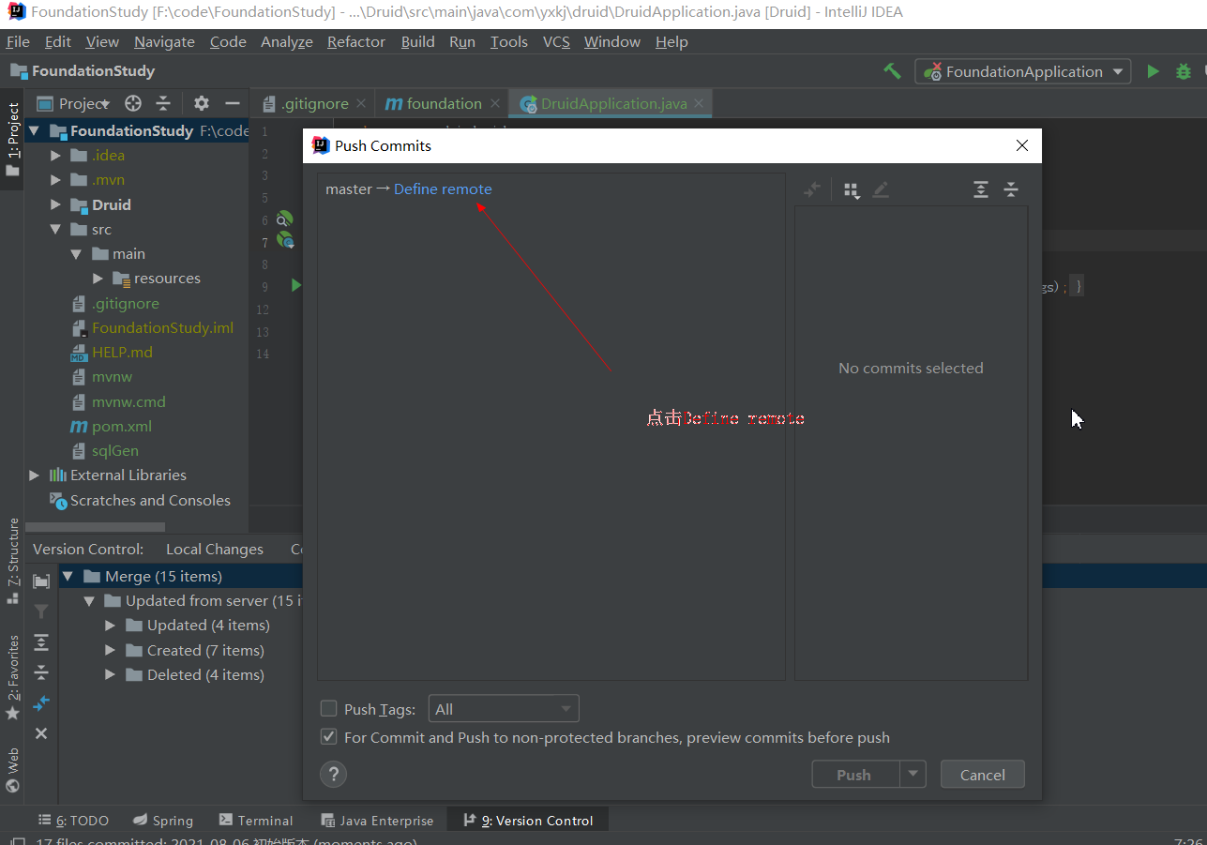
Task: Click the filter icon in Version Control panel
Action: 41,611
